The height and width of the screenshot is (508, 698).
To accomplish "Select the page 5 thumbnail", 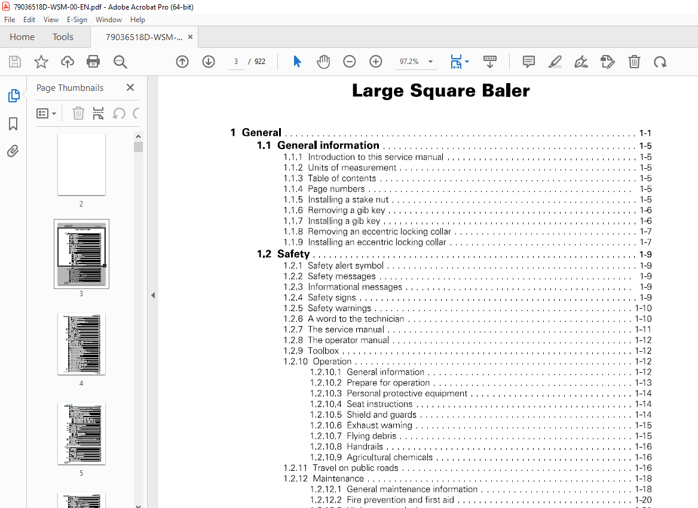I will click(81, 434).
